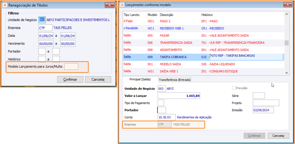
Task: Click the Projeto field
Action: pyautogui.click(x=266, y=103)
